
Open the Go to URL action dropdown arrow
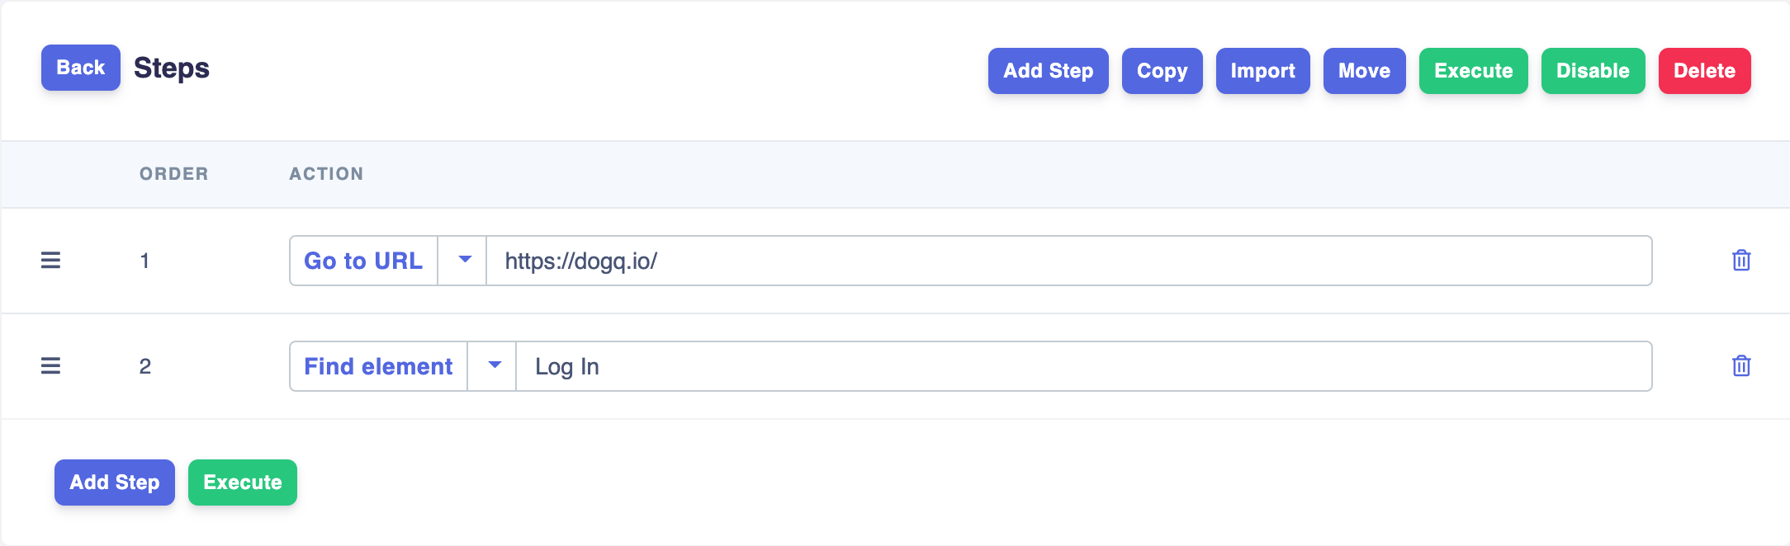[464, 261]
